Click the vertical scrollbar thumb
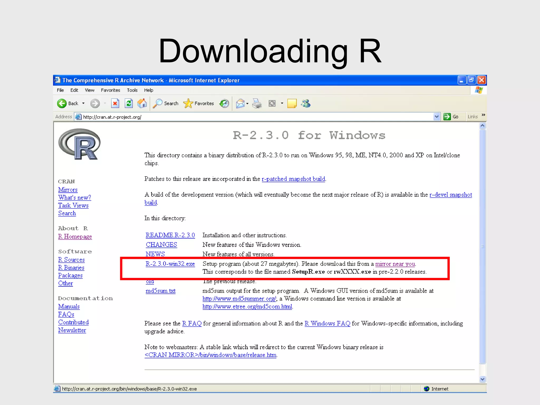The height and width of the screenshot is (405, 540). point(483,246)
